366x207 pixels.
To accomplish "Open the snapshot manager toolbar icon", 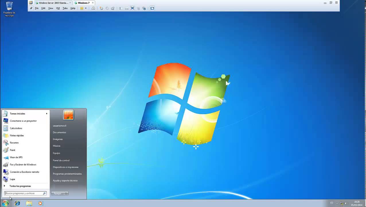I will coord(113,8).
